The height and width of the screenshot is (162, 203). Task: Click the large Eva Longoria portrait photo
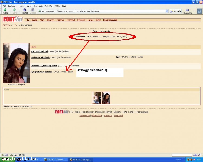click(16, 63)
